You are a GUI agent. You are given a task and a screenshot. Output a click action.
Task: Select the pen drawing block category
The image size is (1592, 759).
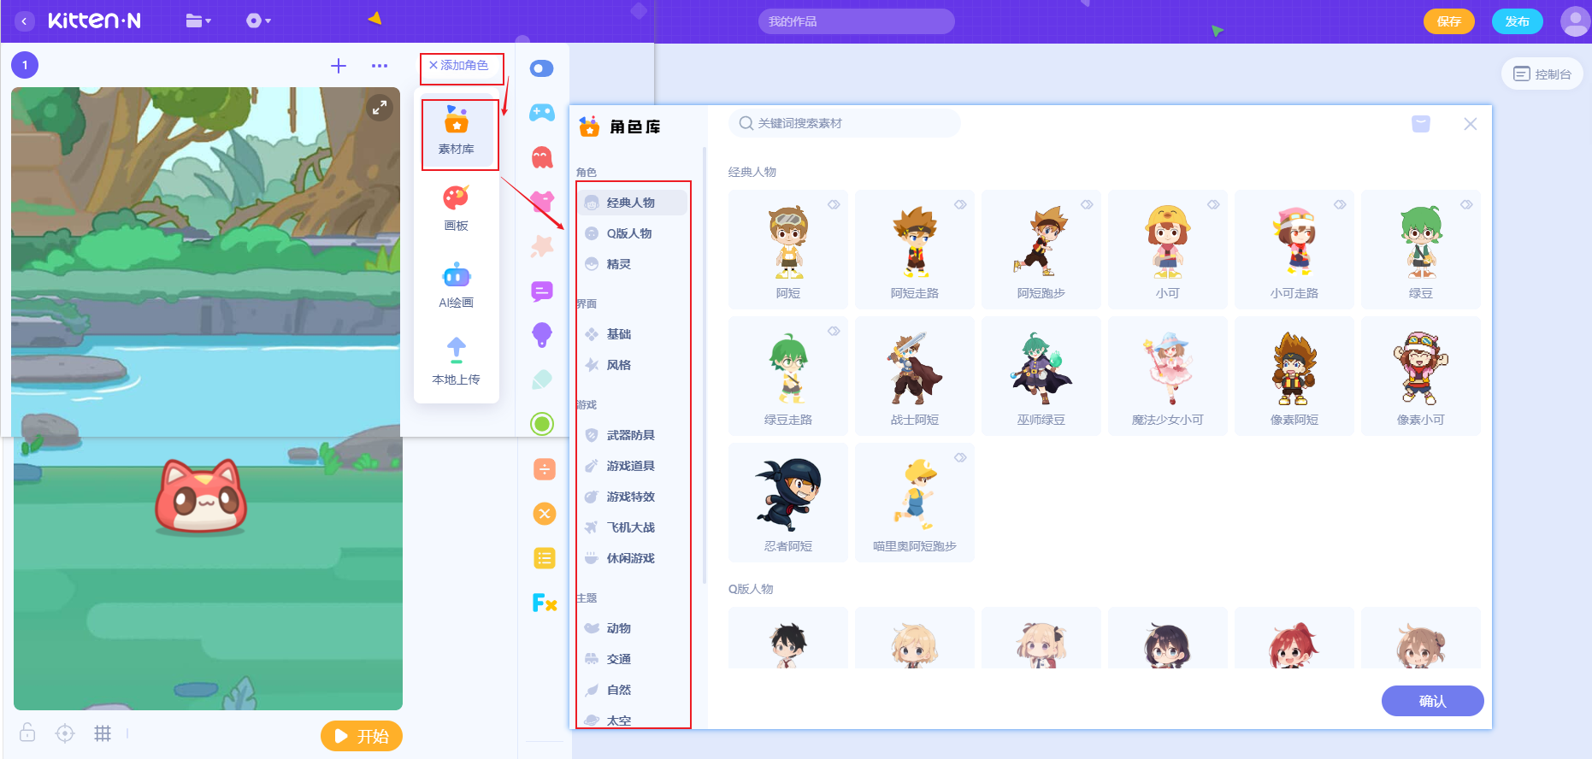542,379
